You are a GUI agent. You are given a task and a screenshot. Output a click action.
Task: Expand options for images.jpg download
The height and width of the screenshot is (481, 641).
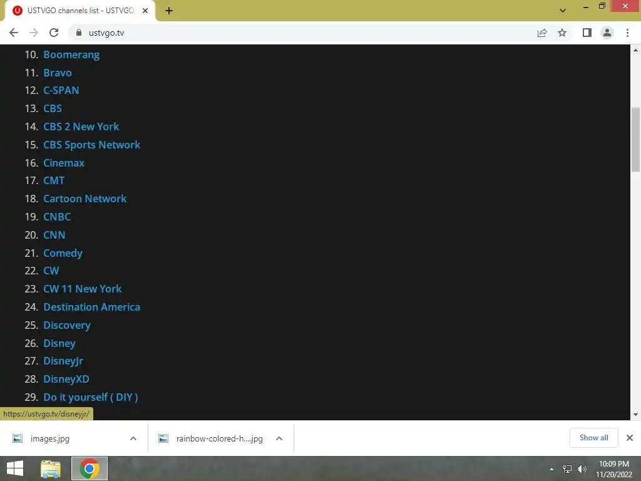tap(133, 438)
